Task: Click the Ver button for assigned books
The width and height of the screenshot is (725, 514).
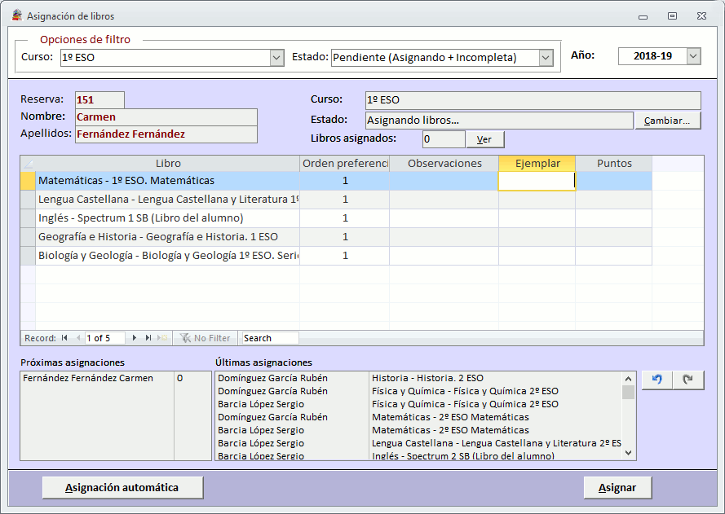Action: [x=484, y=139]
